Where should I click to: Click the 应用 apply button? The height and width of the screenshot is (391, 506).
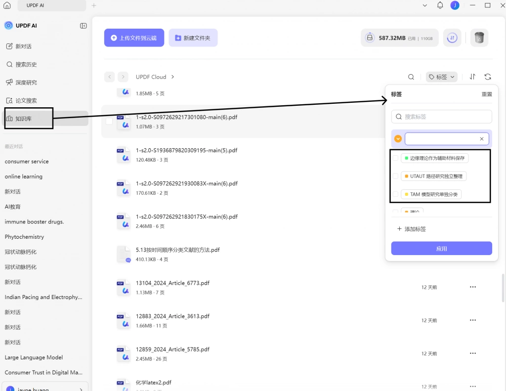pos(441,249)
